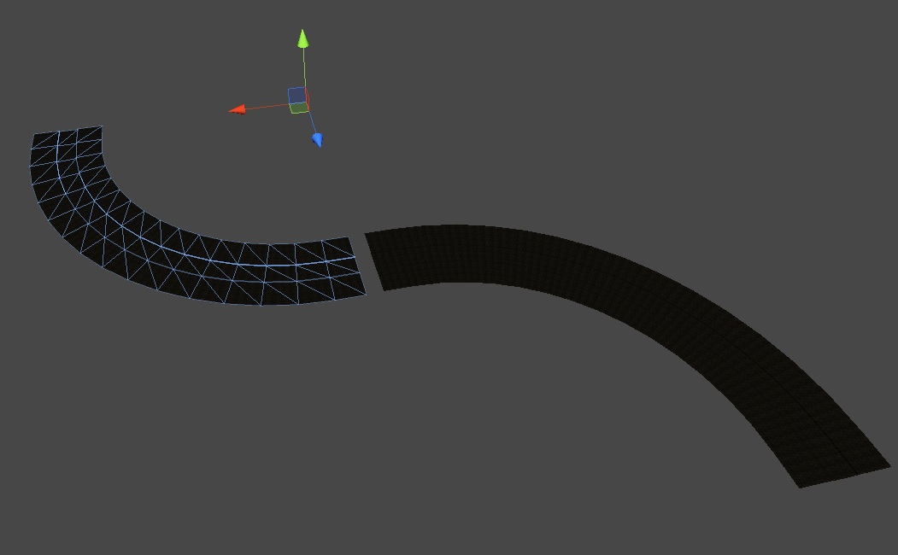Select the wireframe curved mesh segment
This screenshot has height=555, width=898.
(171, 248)
